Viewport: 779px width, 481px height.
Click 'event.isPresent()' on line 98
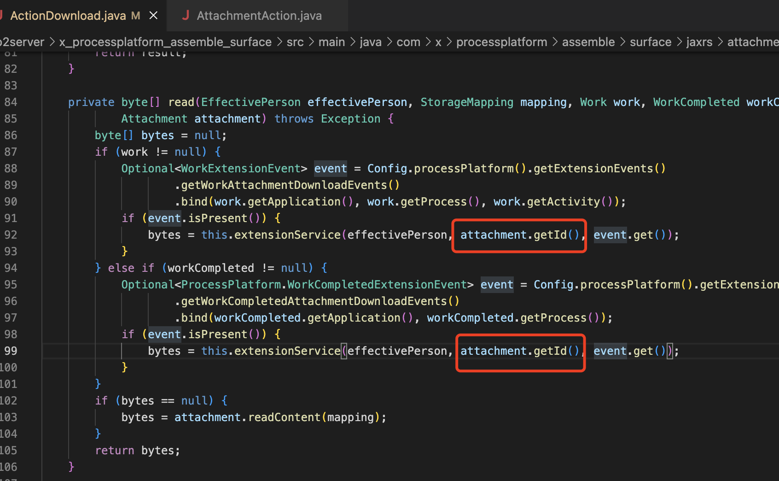[x=204, y=334]
